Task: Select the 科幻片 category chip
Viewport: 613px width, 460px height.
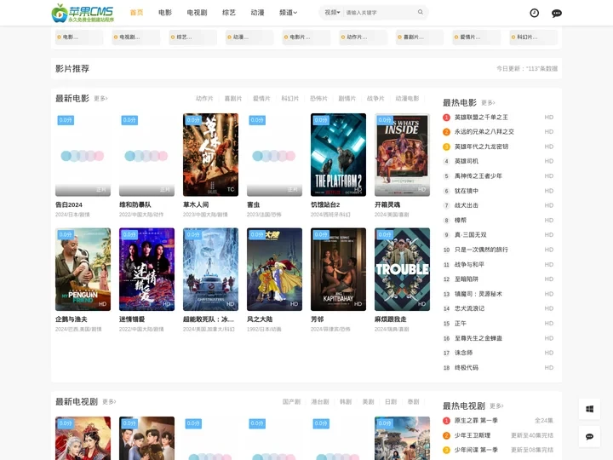Action: [533, 37]
